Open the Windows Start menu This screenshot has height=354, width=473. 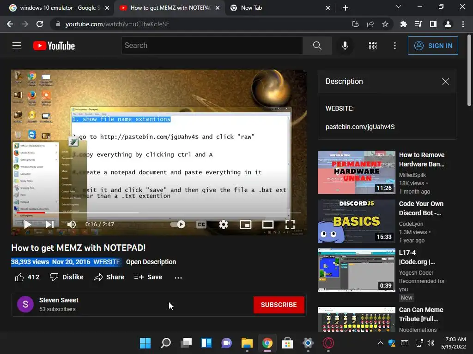pos(145,343)
